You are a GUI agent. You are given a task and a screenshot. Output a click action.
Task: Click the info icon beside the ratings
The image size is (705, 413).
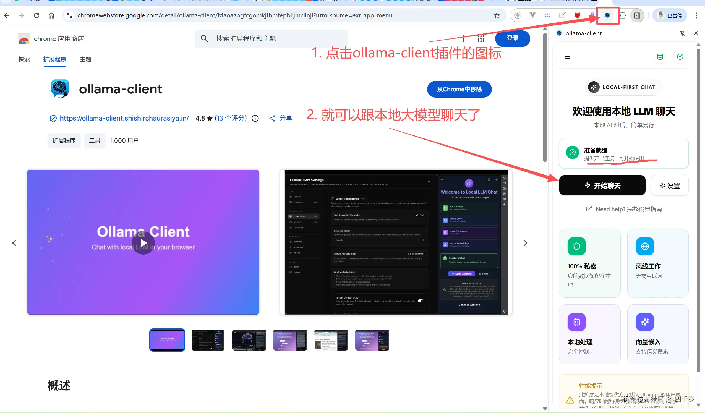coord(255,118)
